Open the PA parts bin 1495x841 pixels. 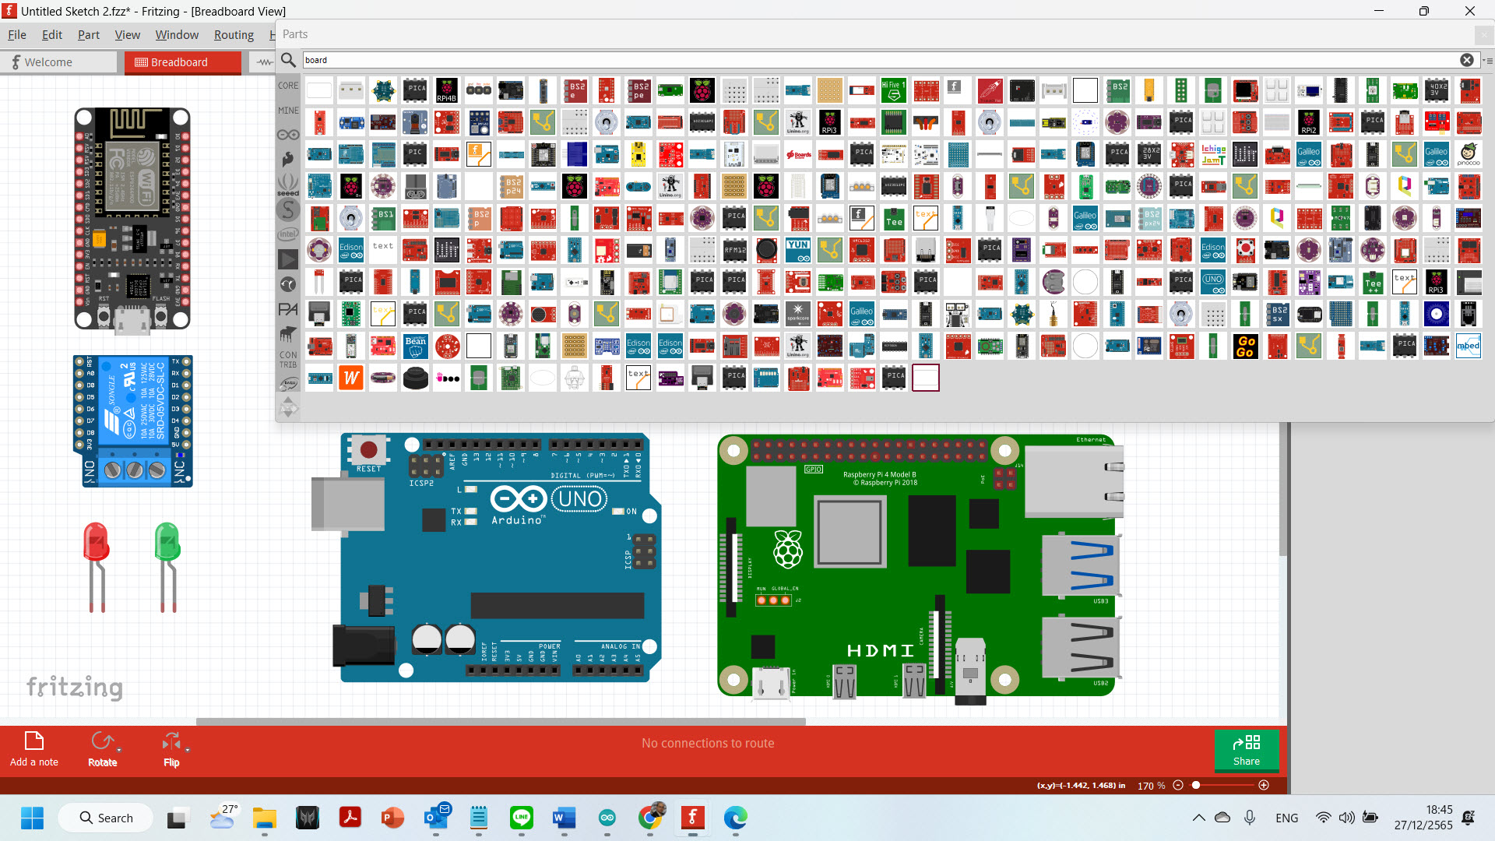tap(288, 309)
